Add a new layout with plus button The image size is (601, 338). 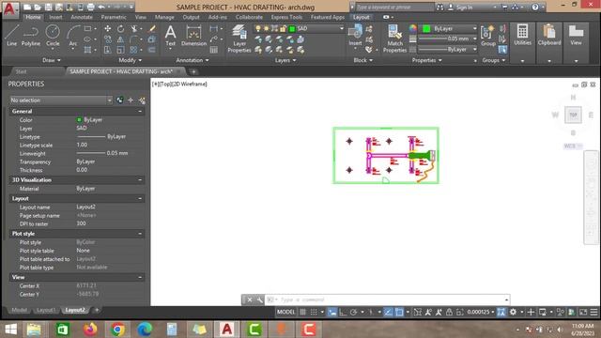(x=97, y=310)
